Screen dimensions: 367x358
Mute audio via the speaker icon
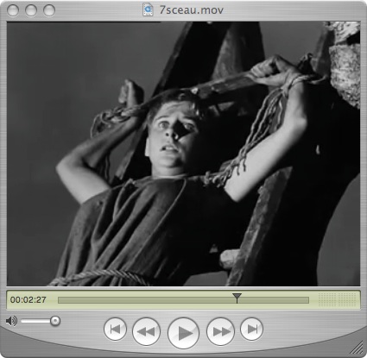pyautogui.click(x=11, y=321)
